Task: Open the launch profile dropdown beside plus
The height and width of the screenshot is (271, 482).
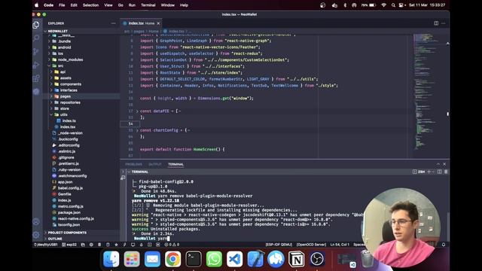Action: point(433,172)
